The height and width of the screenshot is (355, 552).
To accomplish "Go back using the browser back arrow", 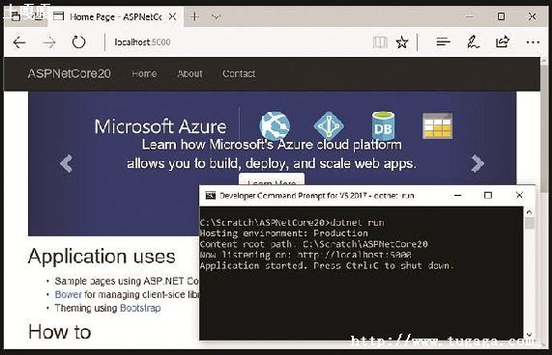I will (19, 42).
